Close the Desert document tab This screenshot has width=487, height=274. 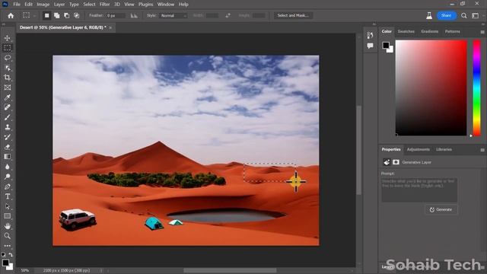110,27
